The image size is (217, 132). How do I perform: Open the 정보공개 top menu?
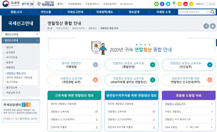[x=134, y=12]
